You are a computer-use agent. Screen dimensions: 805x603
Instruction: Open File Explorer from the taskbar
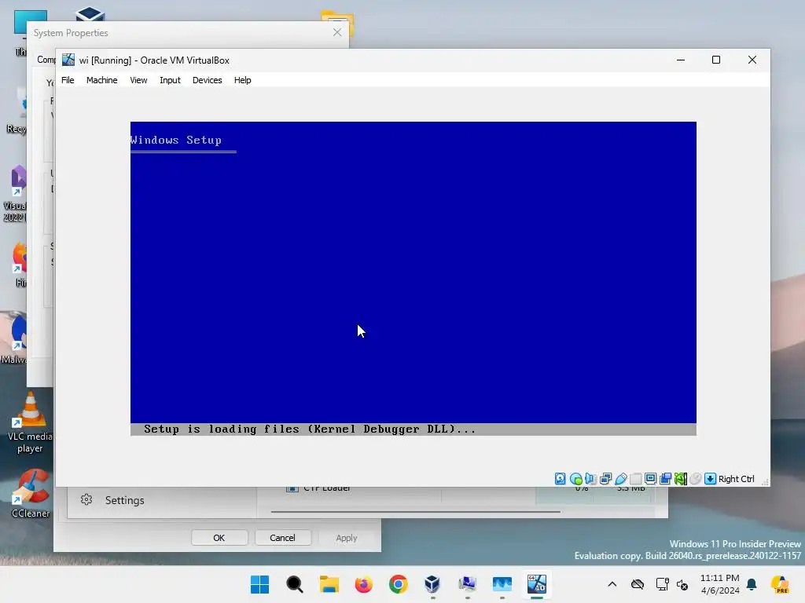[329, 584]
